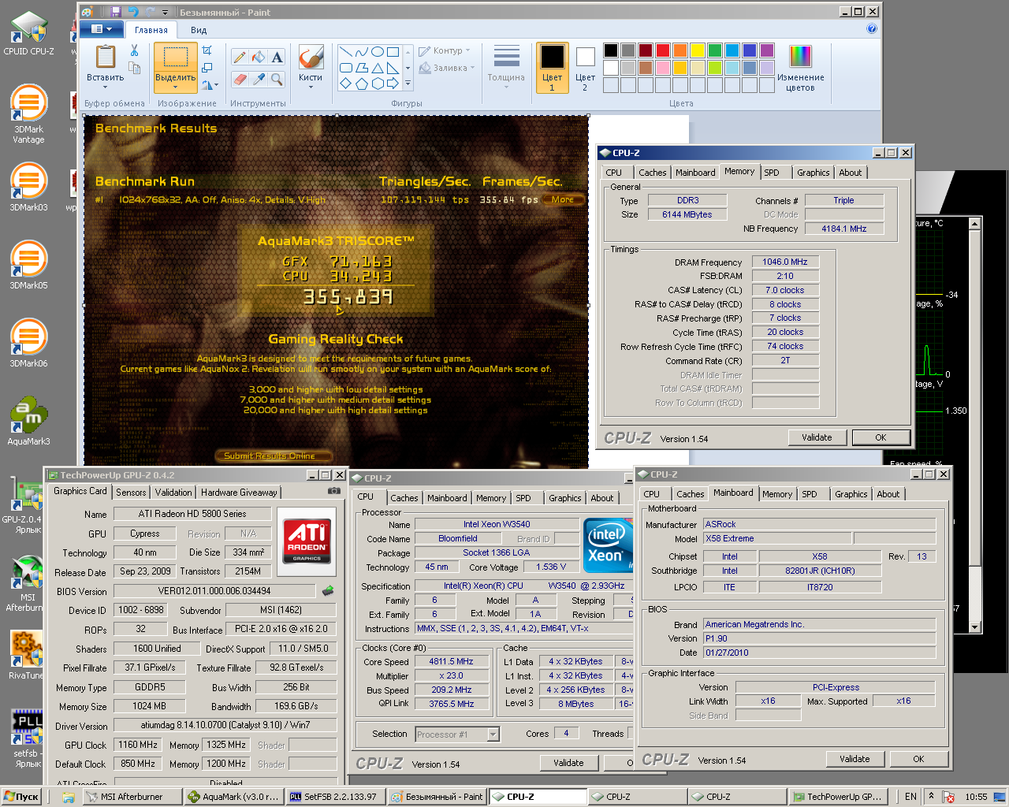Open Customize Quick Access Toolbar arrow
The image size is (1009, 807).
[166, 12]
